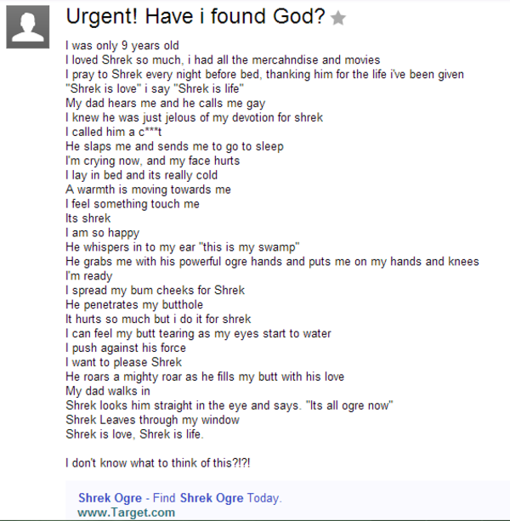The width and height of the screenshot is (510, 521).
Task: Click the final 'Shrek is love, Shrek is life.' line
Action: click(134, 434)
